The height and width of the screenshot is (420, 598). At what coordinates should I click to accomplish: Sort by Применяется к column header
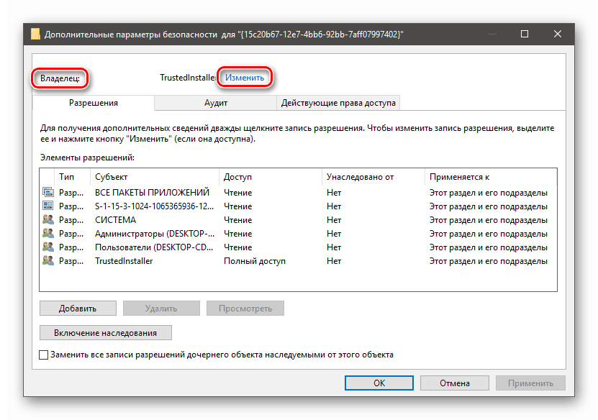click(491, 177)
